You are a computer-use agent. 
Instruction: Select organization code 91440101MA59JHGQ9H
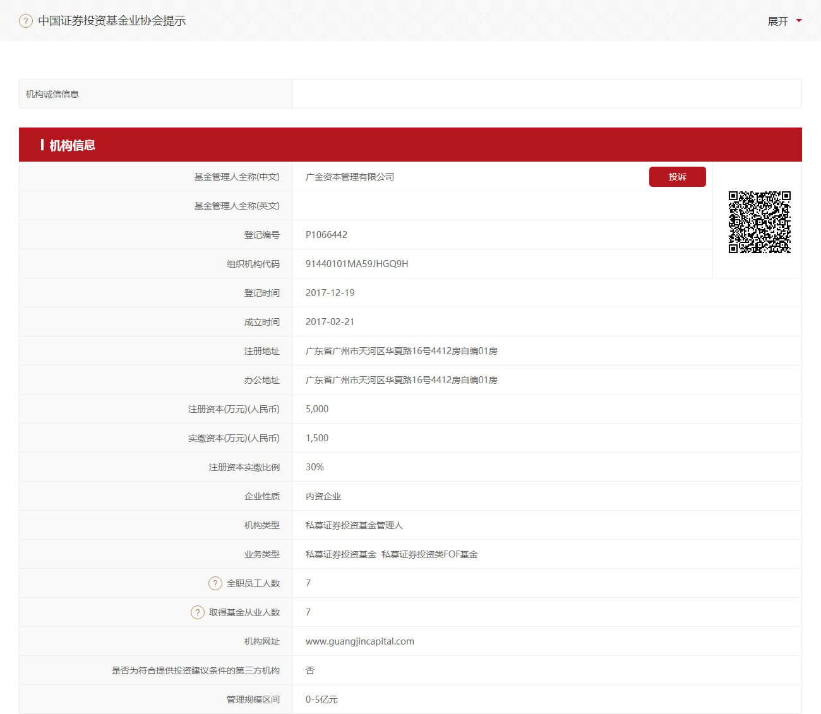point(357,264)
